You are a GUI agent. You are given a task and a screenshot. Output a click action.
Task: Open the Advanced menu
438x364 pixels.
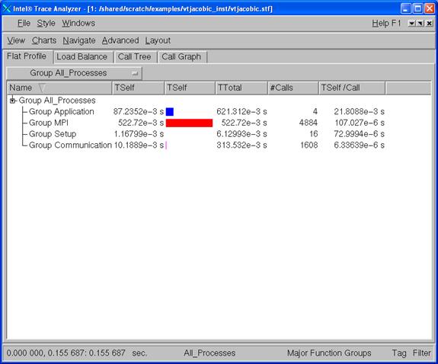coord(120,40)
